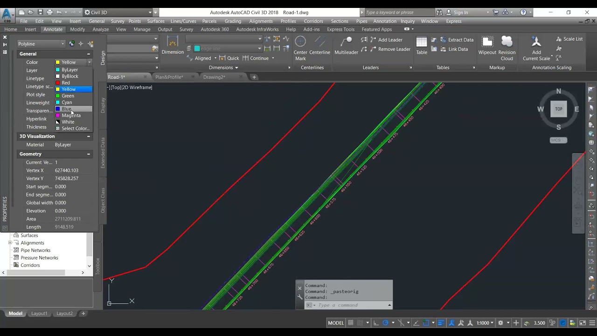Open Scale List in Annotation Scaling
Image resolution: width=597 pixels, height=336 pixels.
(569, 39)
